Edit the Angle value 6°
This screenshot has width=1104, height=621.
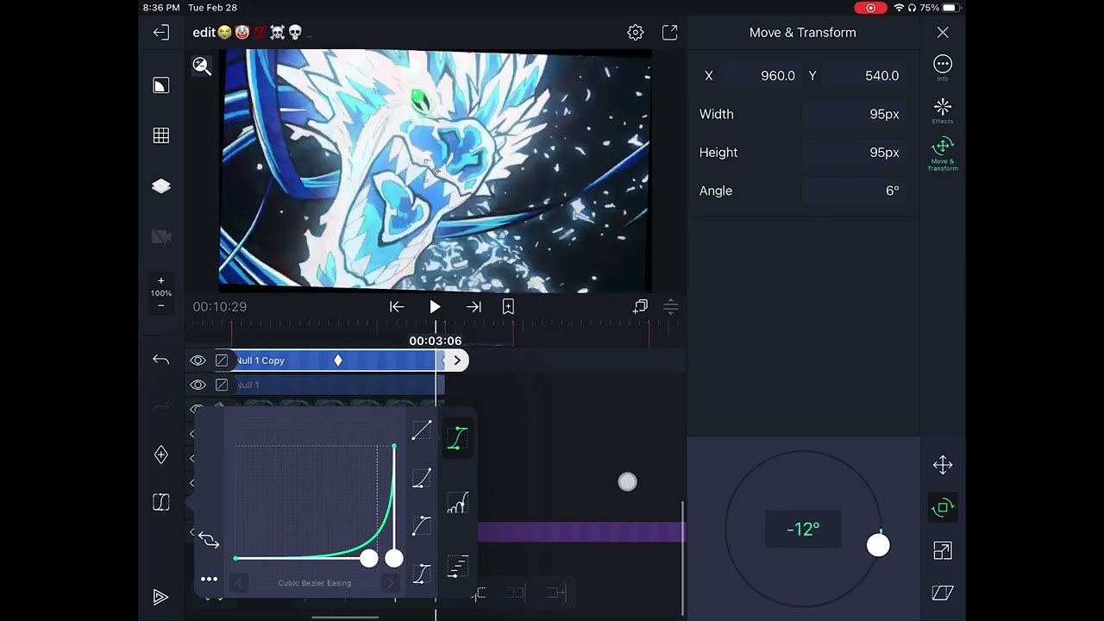pyautogui.click(x=854, y=191)
